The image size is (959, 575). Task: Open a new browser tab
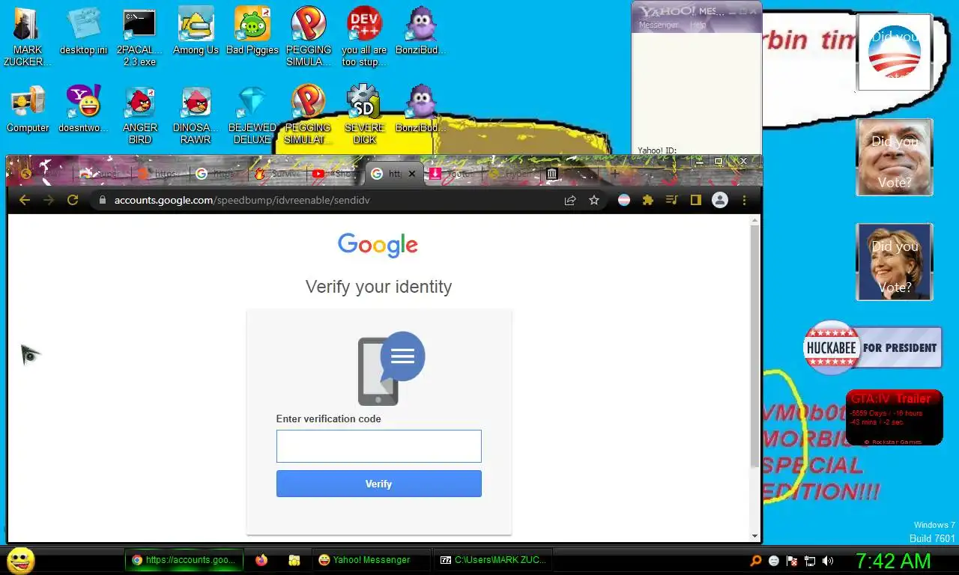614,174
